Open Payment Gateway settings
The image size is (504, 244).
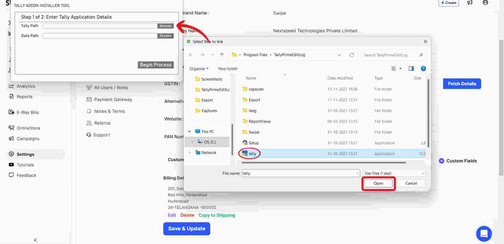point(109,99)
